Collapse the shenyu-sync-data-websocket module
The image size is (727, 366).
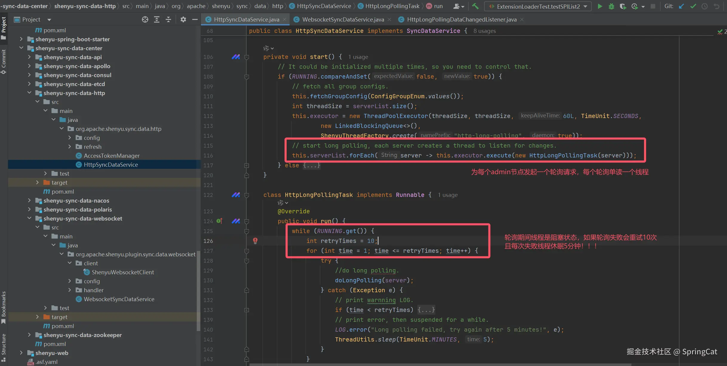coord(29,218)
